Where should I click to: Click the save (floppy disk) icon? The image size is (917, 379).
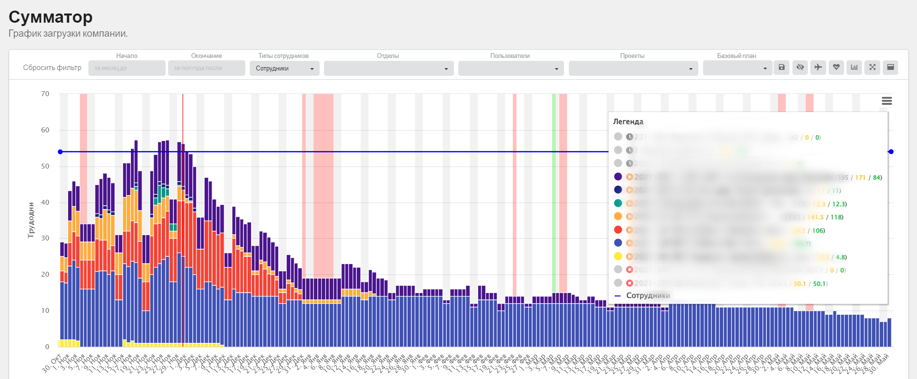coord(782,68)
